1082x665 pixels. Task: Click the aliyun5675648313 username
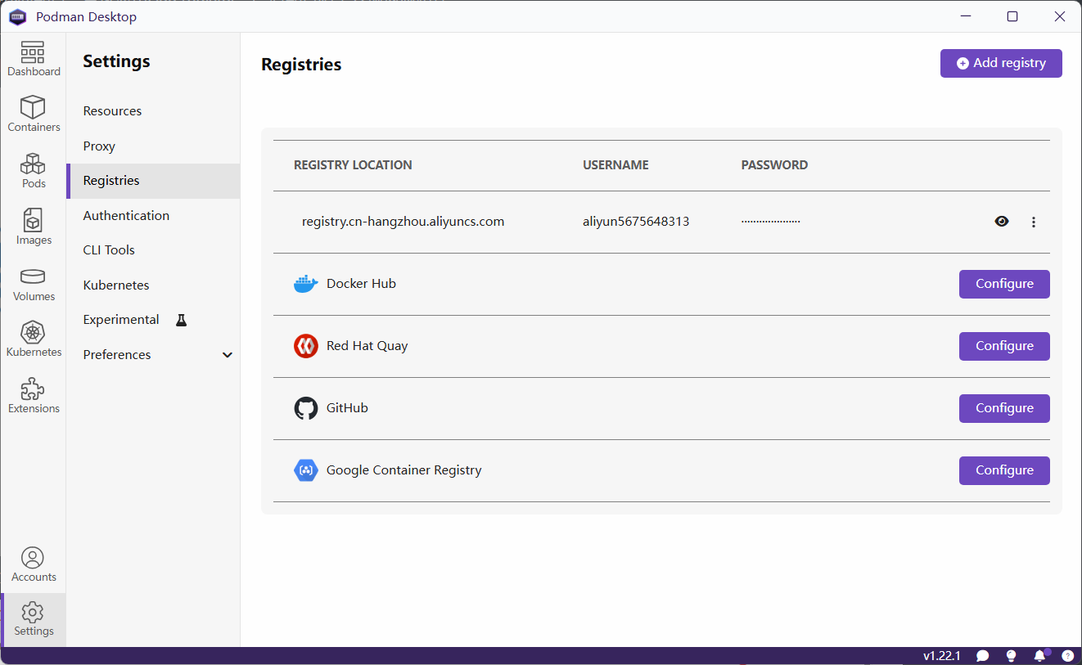point(636,222)
